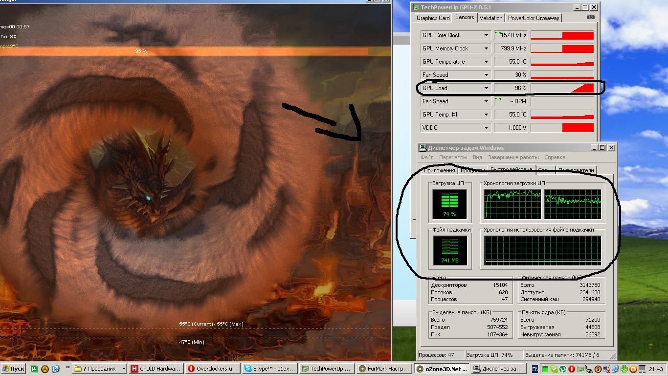Switch to the Validation tab in GPU-Z
The width and height of the screenshot is (668, 376).
(490, 18)
